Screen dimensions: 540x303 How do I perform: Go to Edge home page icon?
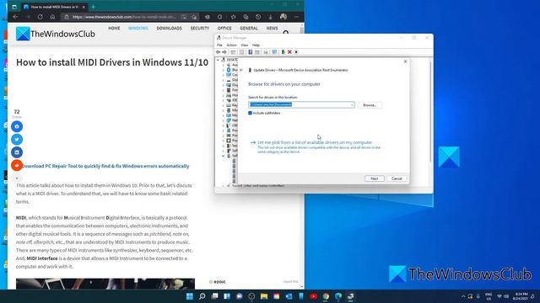click(x=52, y=17)
